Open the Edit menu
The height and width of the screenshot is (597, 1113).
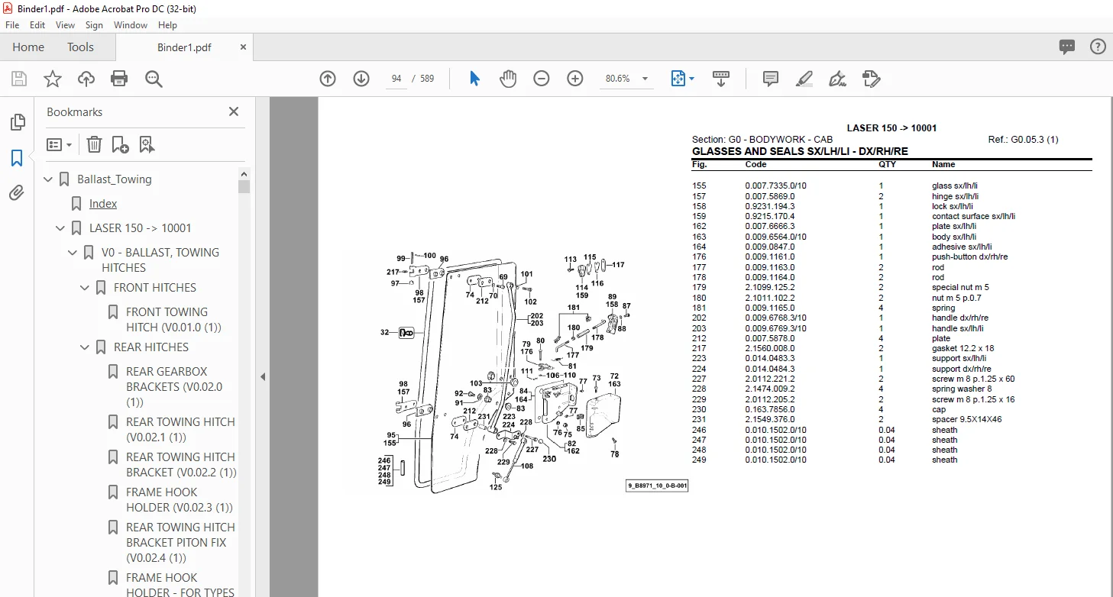37,25
